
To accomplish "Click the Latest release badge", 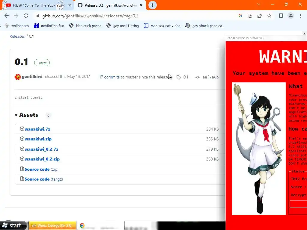I will pyautogui.click(x=42, y=63).
